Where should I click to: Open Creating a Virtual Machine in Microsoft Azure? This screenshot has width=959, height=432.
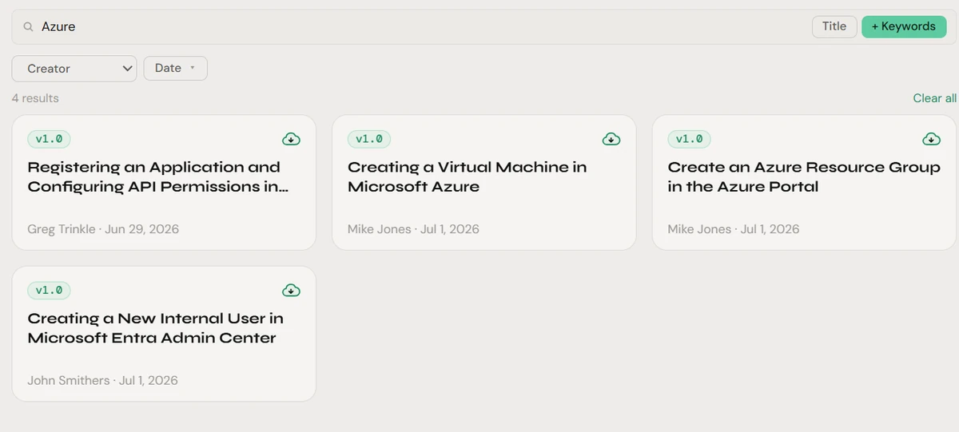click(468, 177)
